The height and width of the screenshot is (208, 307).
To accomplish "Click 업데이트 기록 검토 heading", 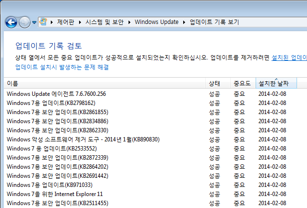I will [x=48, y=46].
